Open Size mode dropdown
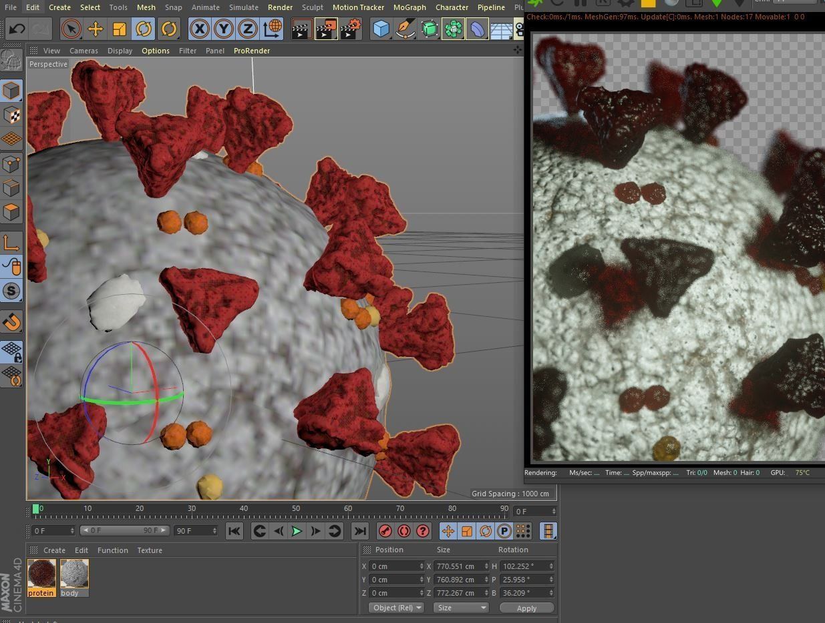825x623 pixels. click(x=462, y=608)
